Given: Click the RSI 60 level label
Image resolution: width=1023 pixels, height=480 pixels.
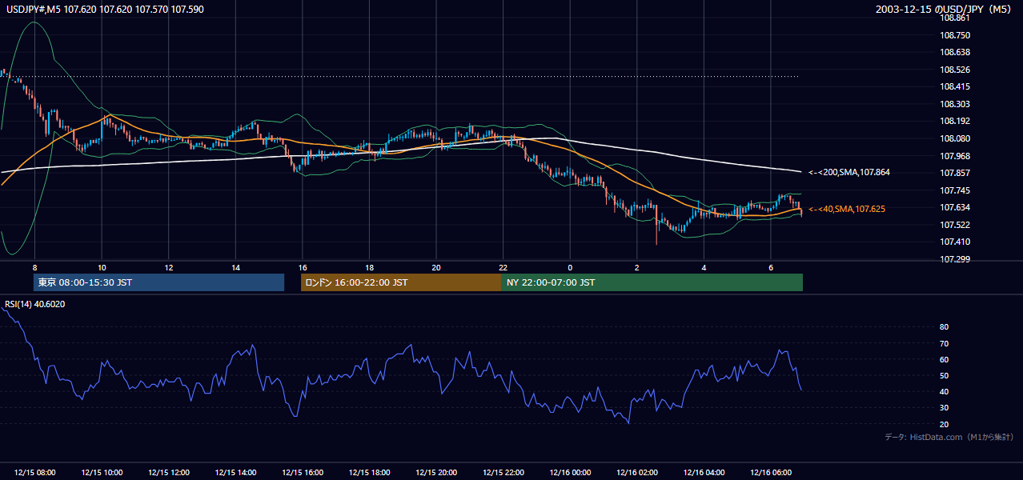Looking at the screenshot, I should (944, 359).
